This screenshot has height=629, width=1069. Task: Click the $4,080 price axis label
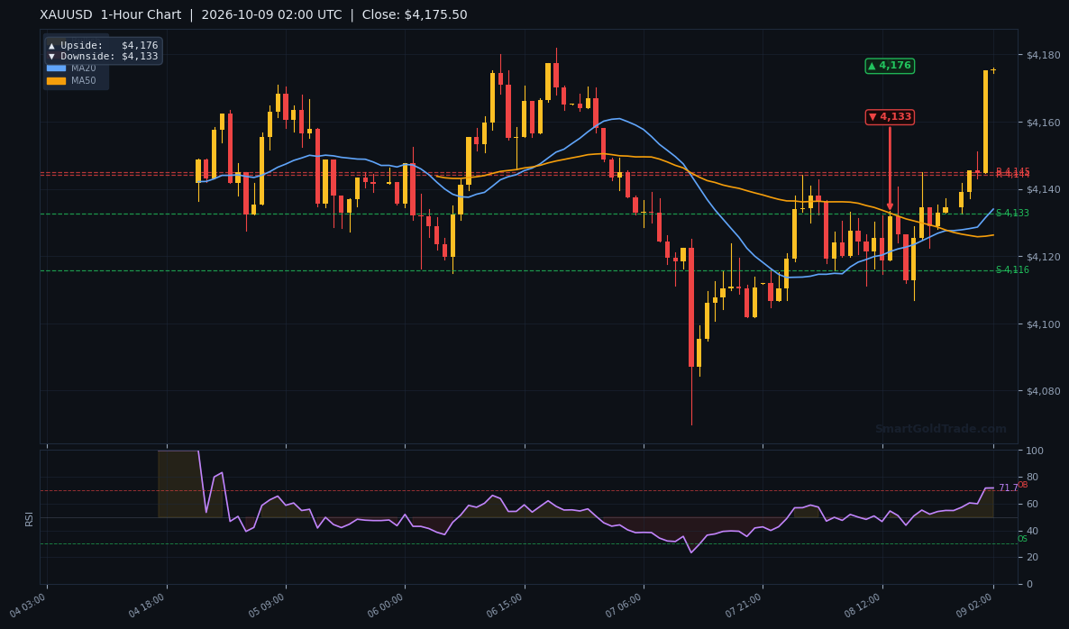(1043, 391)
